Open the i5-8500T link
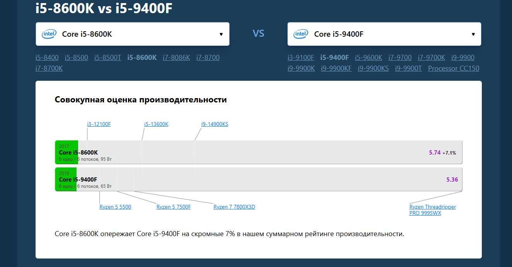 tap(108, 58)
